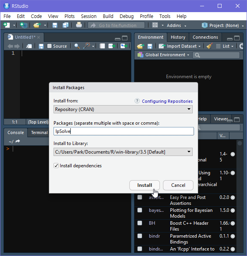Screen dimensions: 247x256
Task: Open the Session menu
Action: tap(89, 16)
